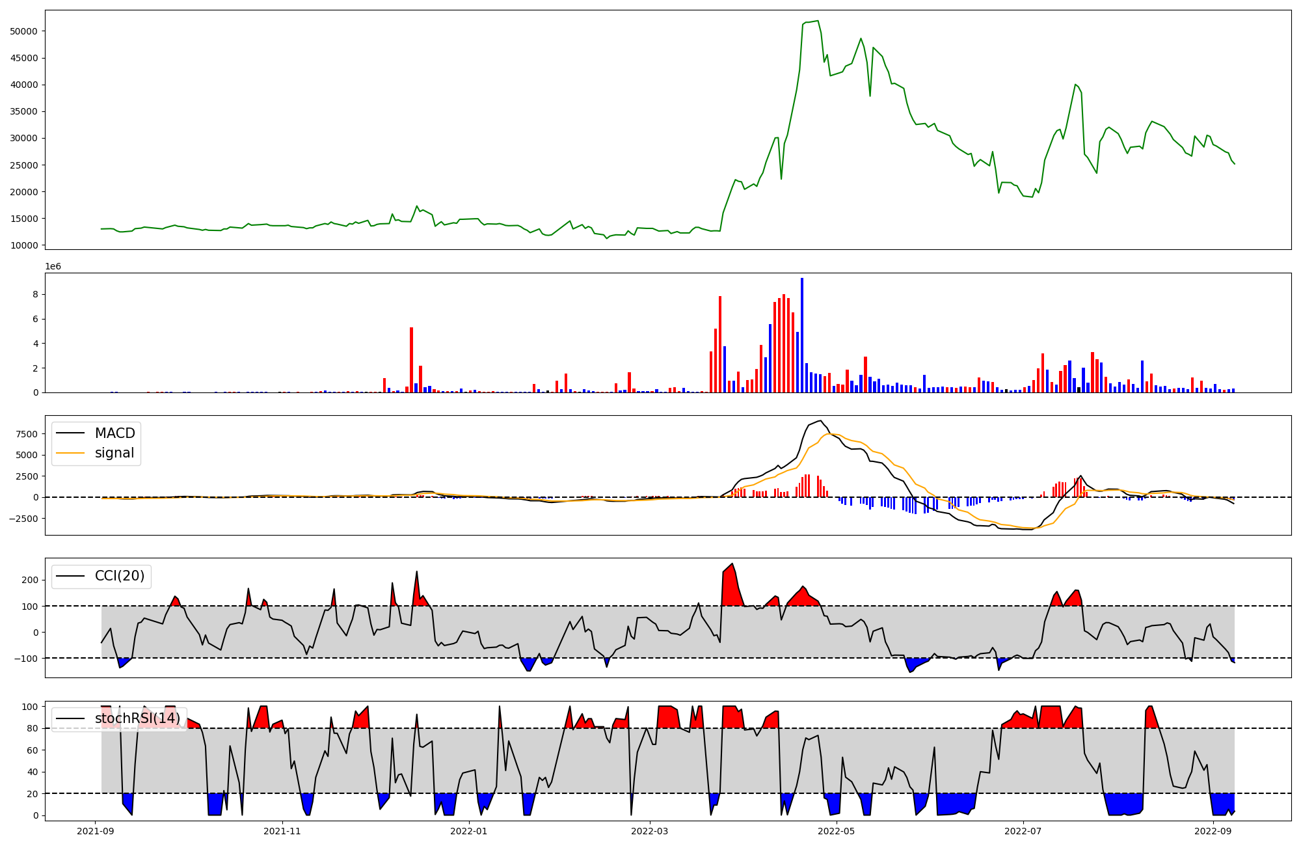The height and width of the screenshot is (846, 1301).
Task: Click the black MACD legend line swatch
Action: 70,433
